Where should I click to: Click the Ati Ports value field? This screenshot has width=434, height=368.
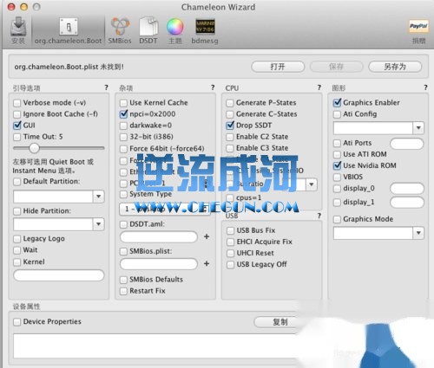[407, 144]
